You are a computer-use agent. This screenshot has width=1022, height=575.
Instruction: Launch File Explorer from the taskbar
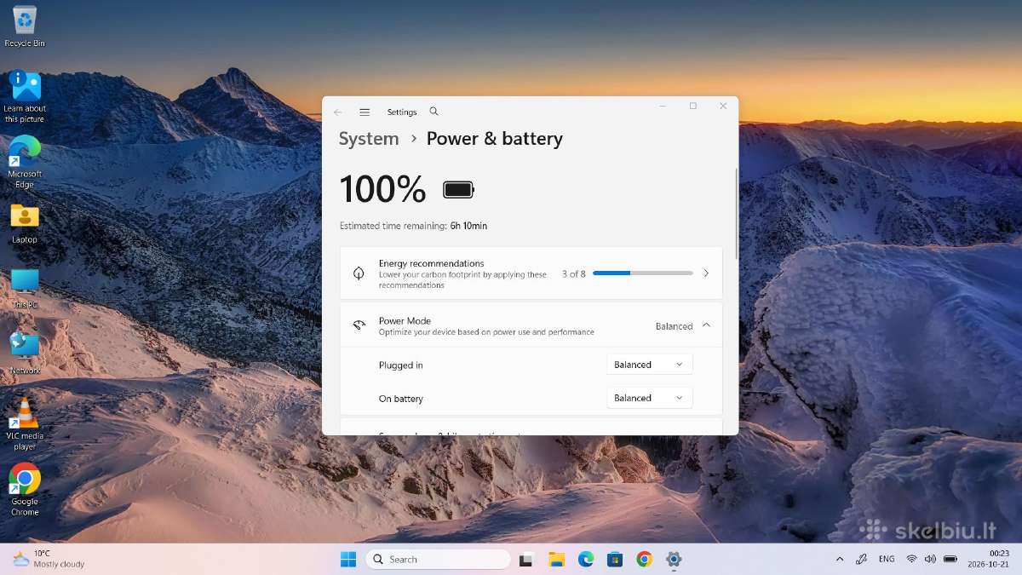[556, 559]
